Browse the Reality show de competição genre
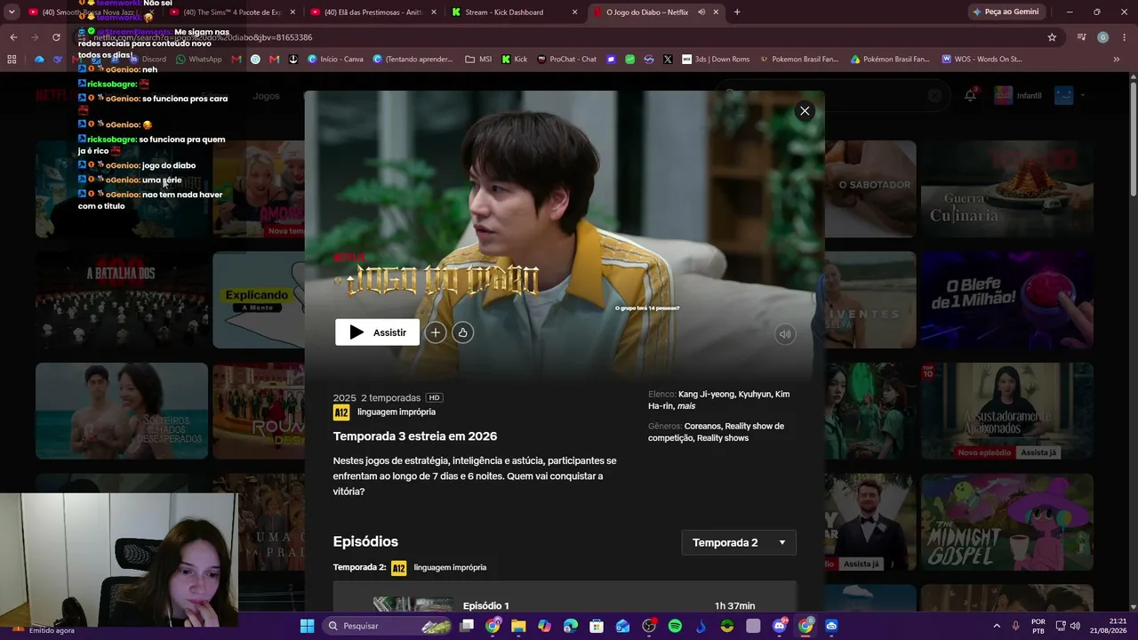The height and width of the screenshot is (640, 1138). 716,432
